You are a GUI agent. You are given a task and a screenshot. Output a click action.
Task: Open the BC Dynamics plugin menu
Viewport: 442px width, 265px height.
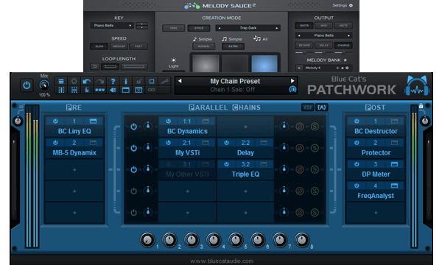pos(187,131)
